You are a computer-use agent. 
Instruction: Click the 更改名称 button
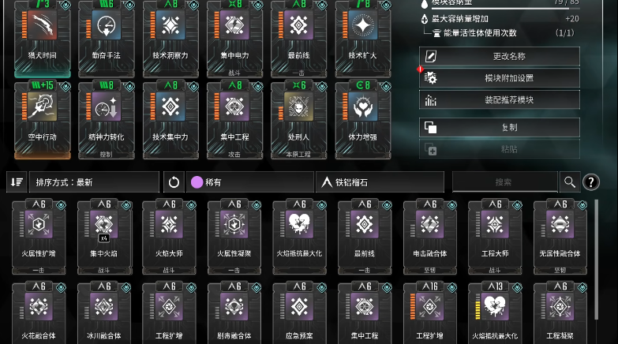[x=500, y=56]
